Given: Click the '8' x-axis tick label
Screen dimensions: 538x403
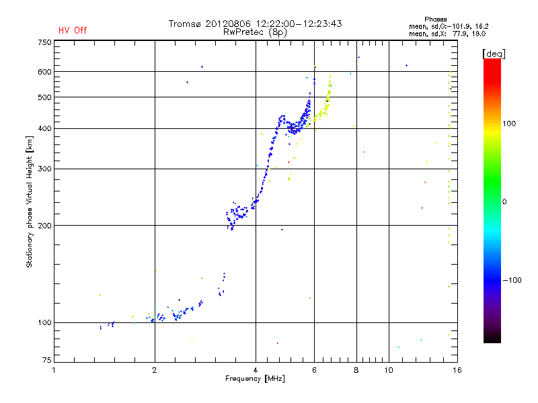Looking at the screenshot, I should click(356, 370).
